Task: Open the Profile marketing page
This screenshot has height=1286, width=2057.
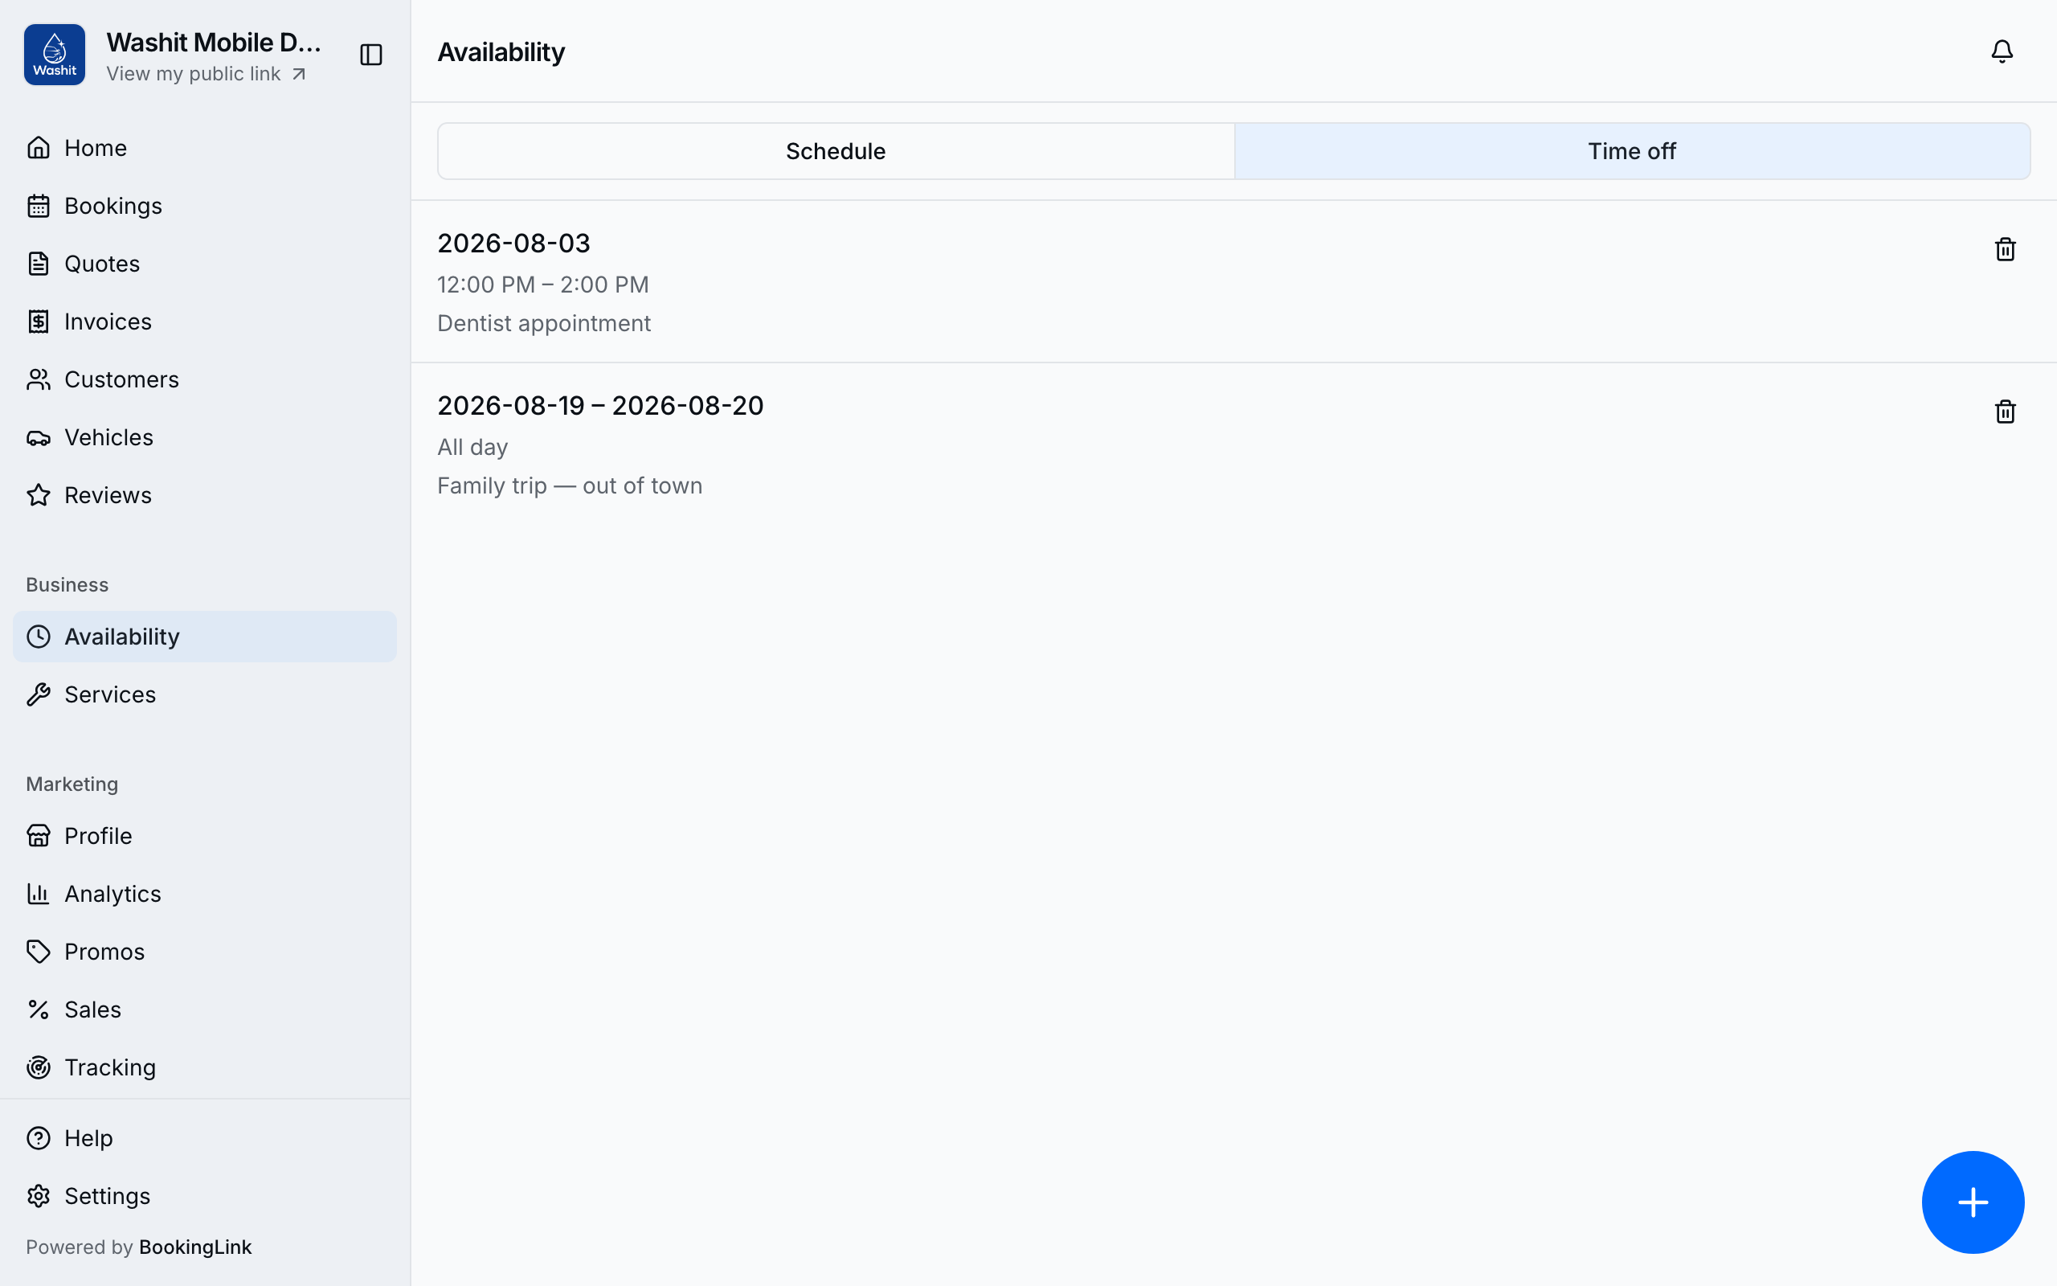Action: [x=205, y=836]
